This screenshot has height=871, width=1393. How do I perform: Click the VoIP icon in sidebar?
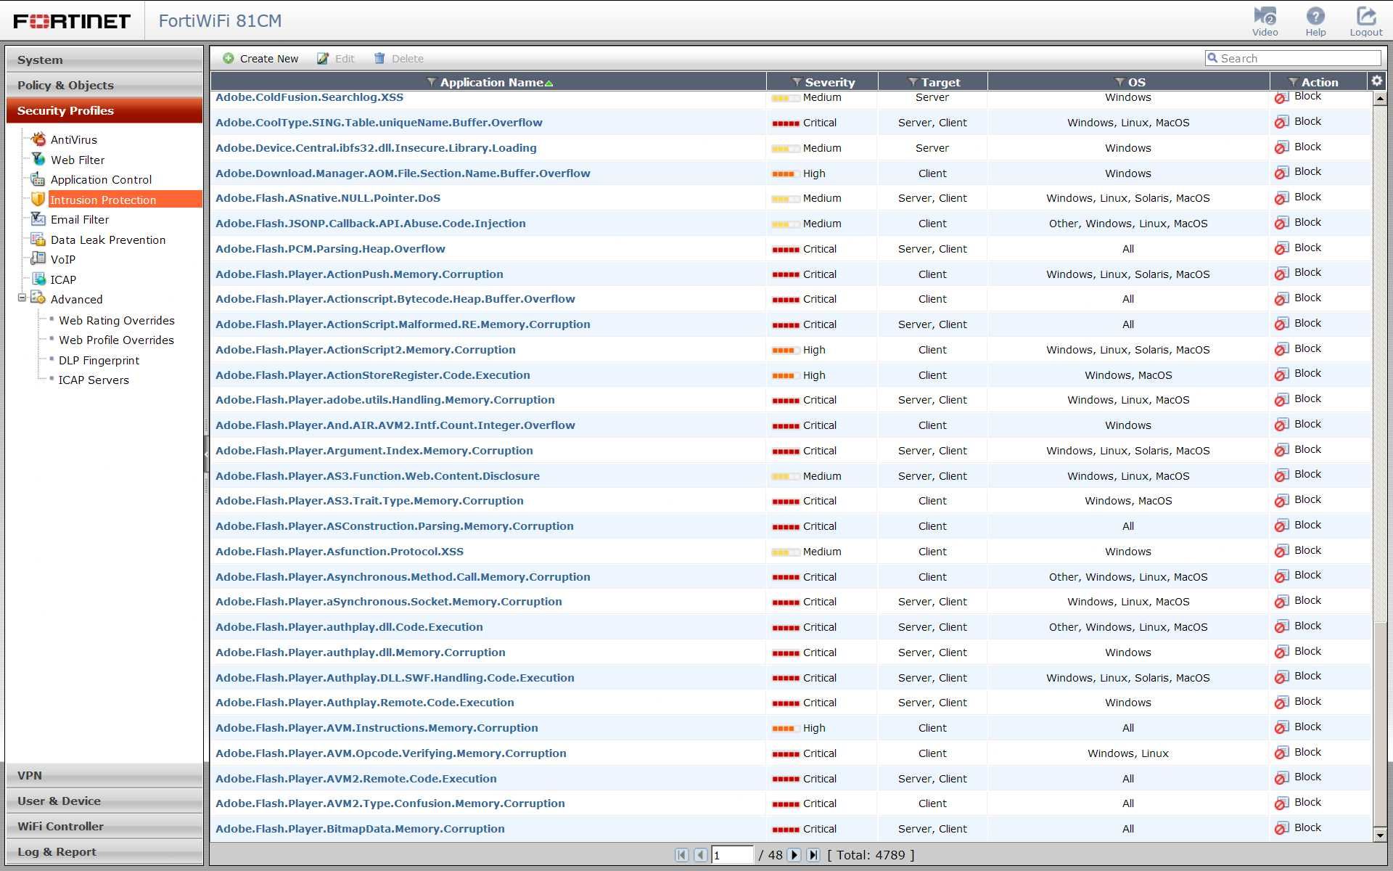[38, 258]
